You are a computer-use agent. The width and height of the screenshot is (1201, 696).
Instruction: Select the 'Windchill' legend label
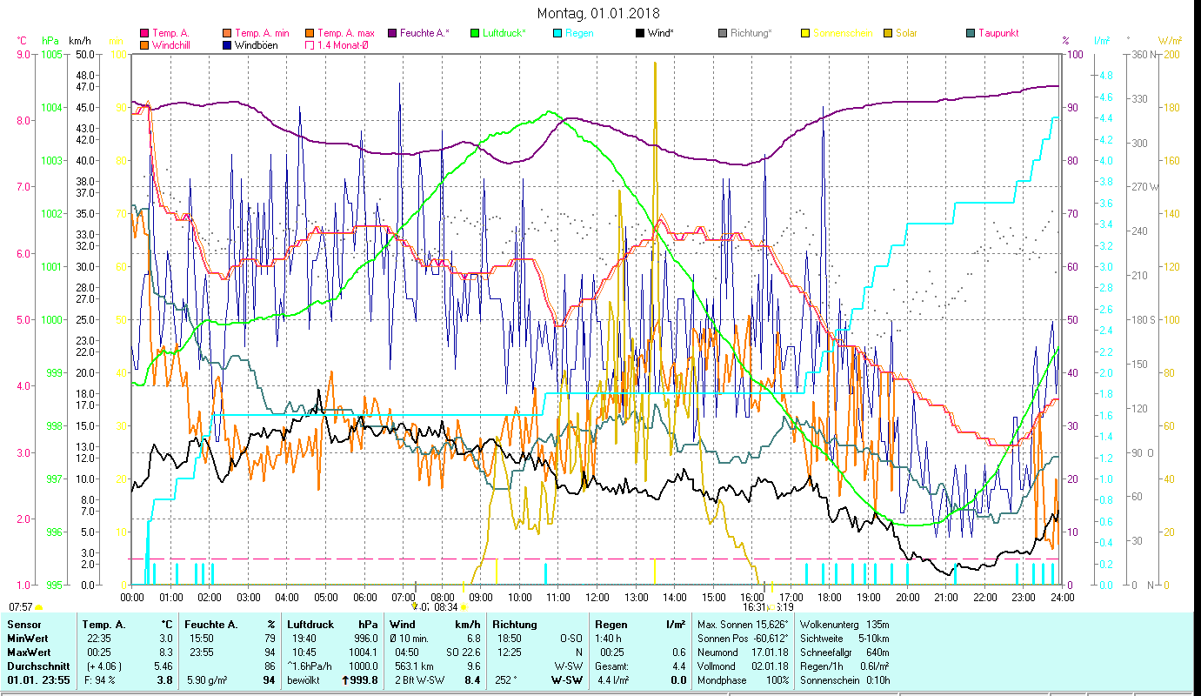[x=173, y=44]
